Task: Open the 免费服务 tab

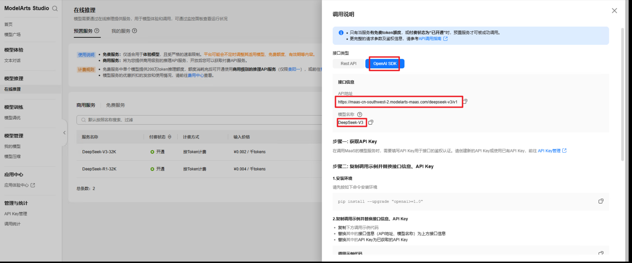Action: (115, 105)
